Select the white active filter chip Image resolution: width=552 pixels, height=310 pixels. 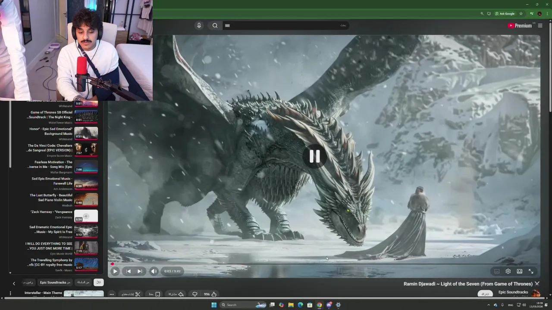point(98,282)
